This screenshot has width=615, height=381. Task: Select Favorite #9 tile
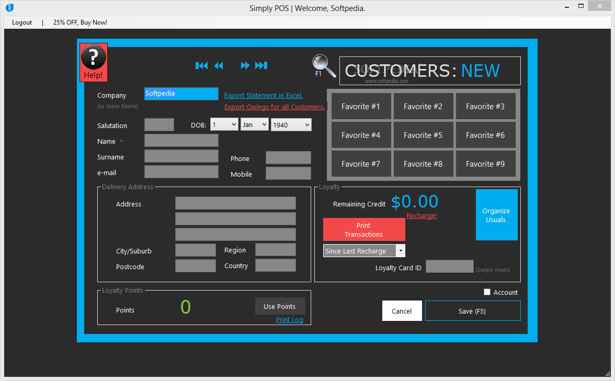tap(485, 164)
